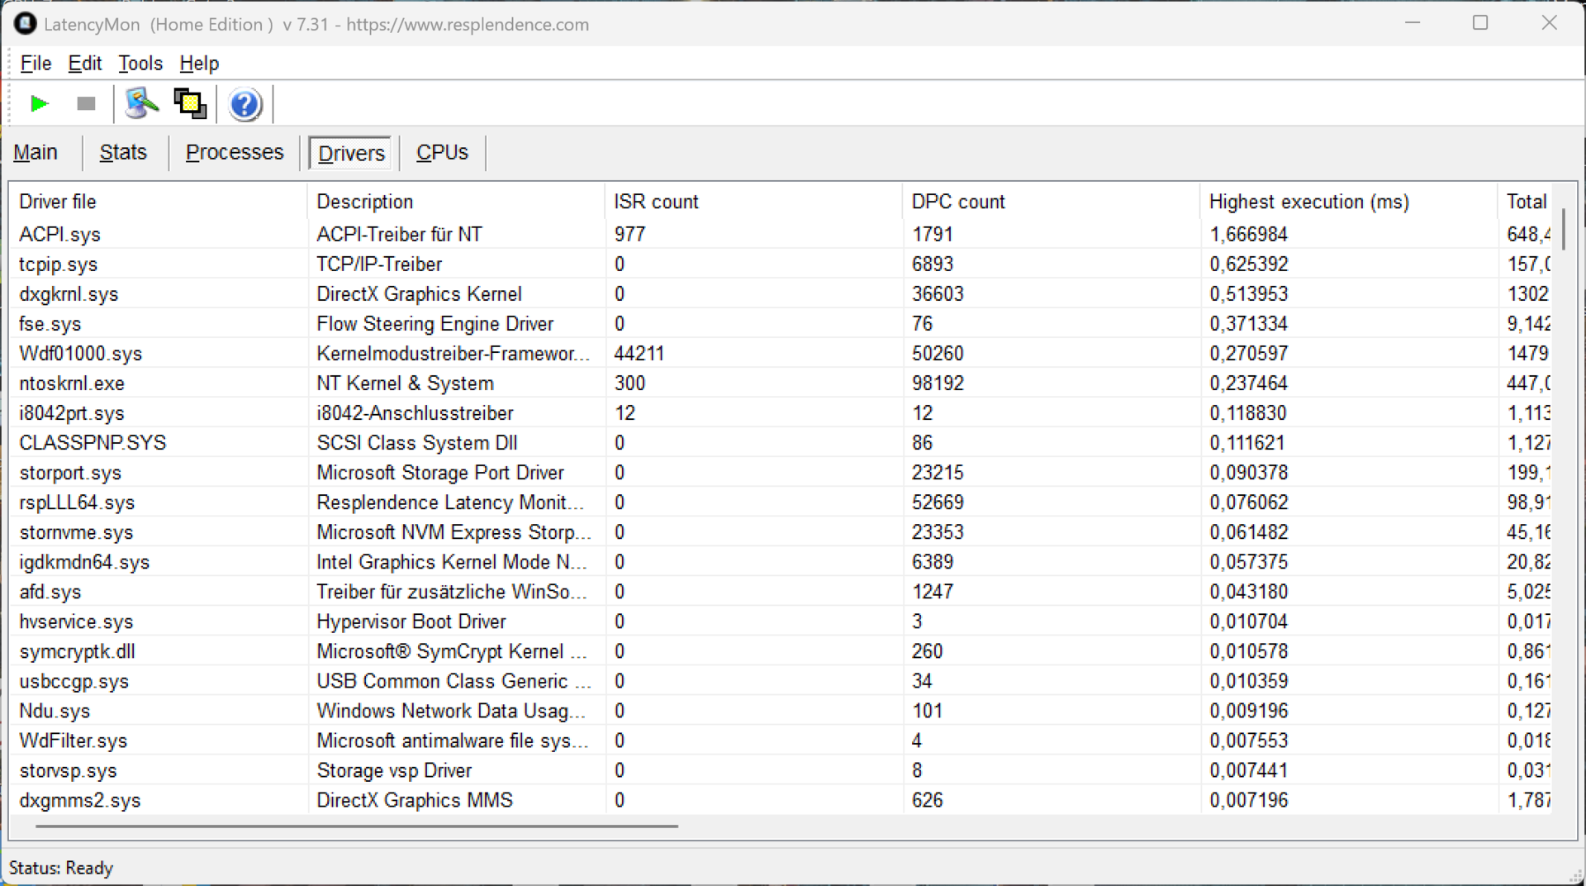Select the dxgkrnl.sys driver row
Viewport: 1586px width, 886px height.
click(x=781, y=294)
